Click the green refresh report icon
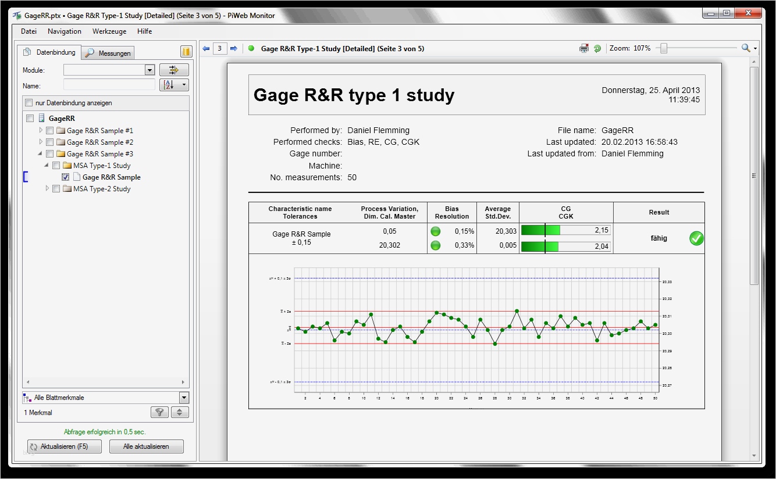This screenshot has width=776, height=479. coord(597,49)
